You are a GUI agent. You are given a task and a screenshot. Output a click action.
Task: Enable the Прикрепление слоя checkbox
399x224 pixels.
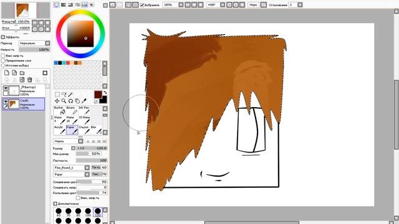click(x=2, y=61)
